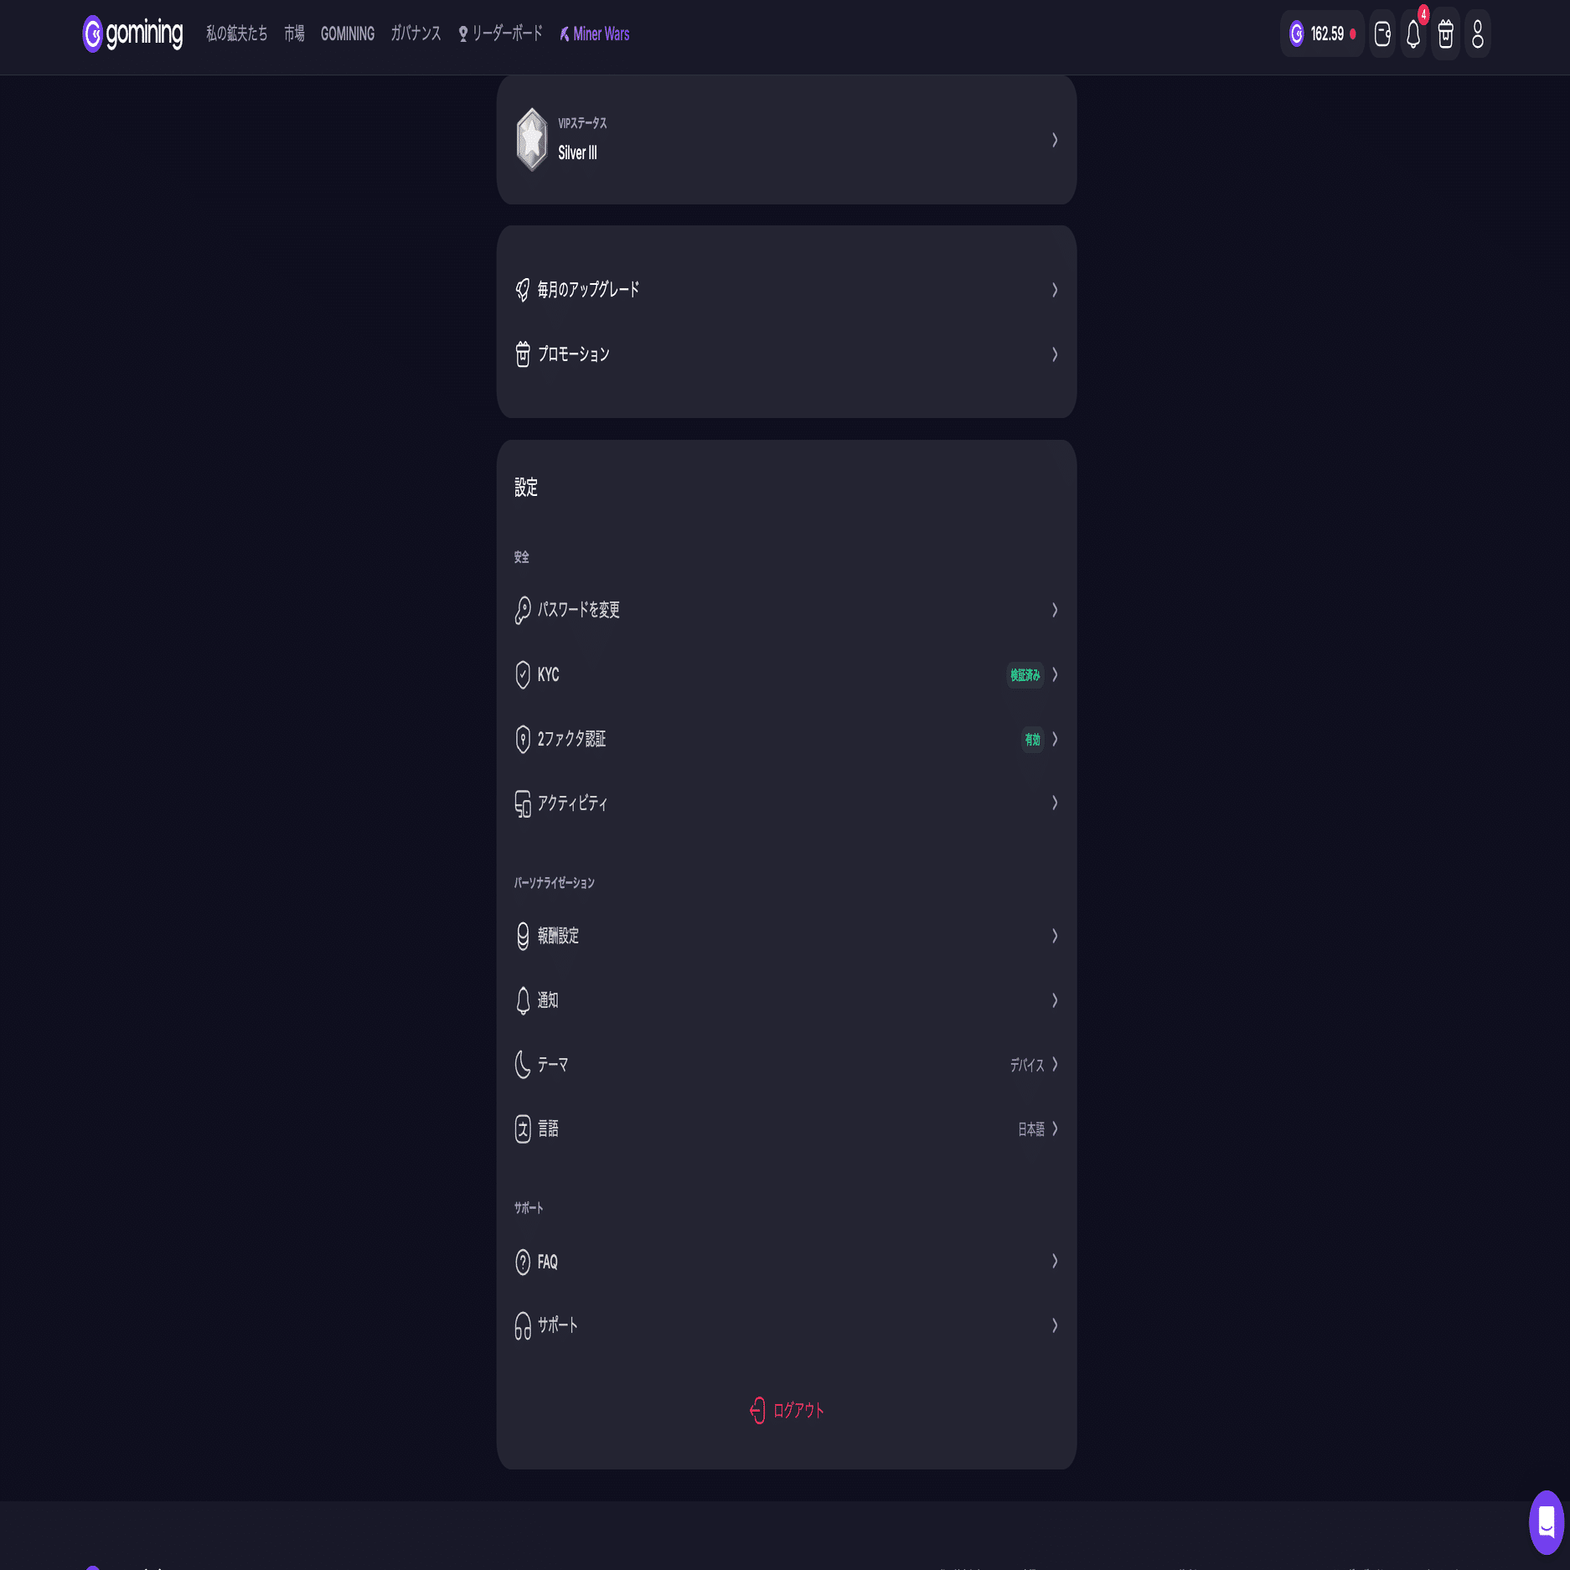Screen dimensions: 1570x1570
Task: Expand the VIP status Silver III row
Action: point(786,139)
